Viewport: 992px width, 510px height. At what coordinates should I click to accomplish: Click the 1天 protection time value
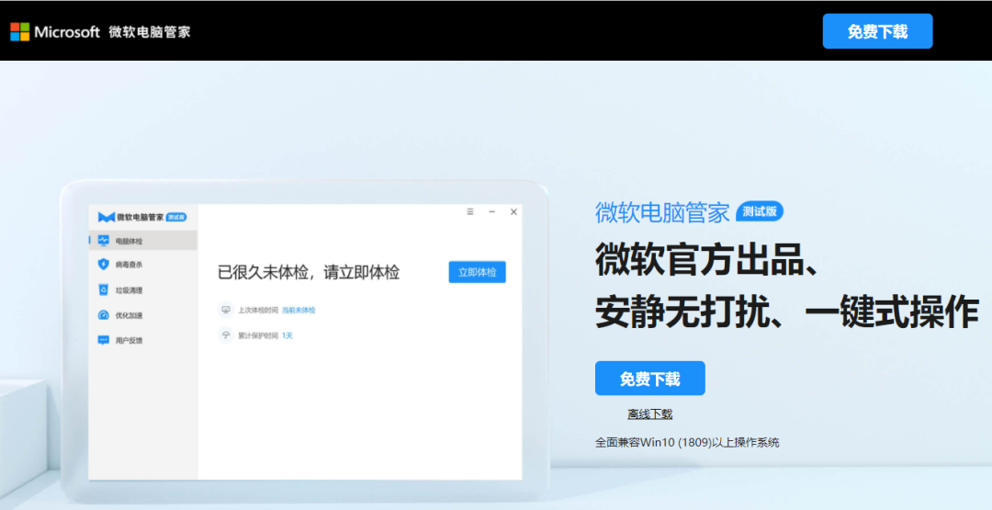[x=287, y=336]
